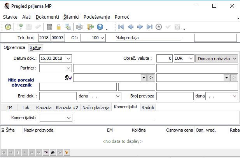Select the Način plaćanja tab
This screenshot has width=240, height=158.
tap(95, 108)
